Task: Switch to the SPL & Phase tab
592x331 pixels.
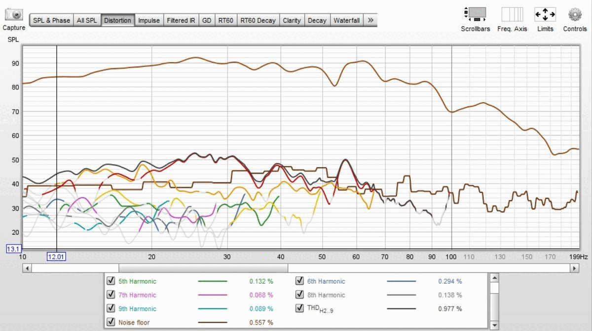Action: coord(51,20)
